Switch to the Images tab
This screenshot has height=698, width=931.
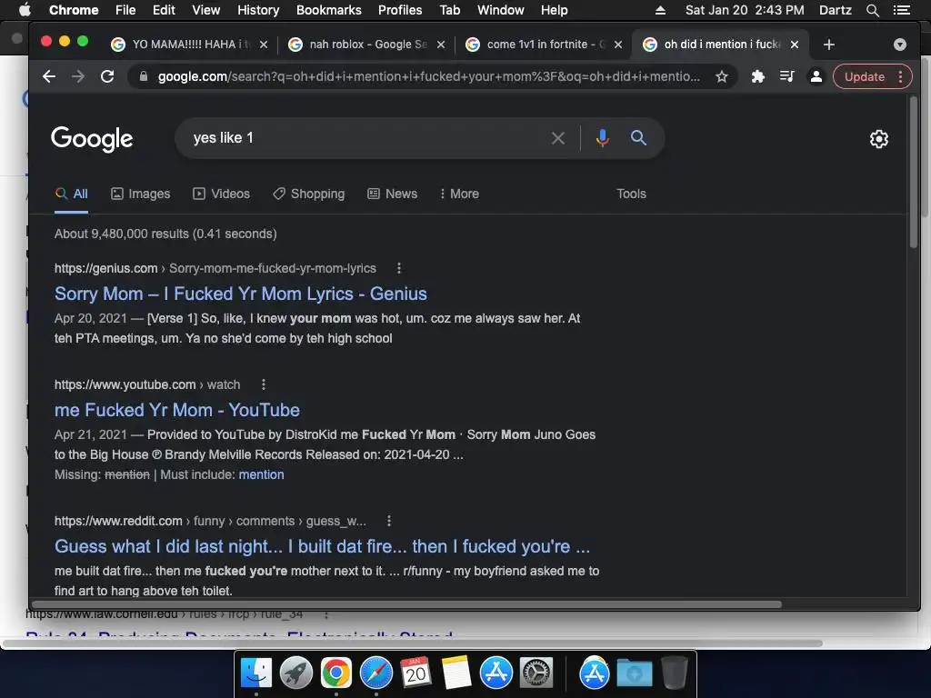tap(141, 194)
